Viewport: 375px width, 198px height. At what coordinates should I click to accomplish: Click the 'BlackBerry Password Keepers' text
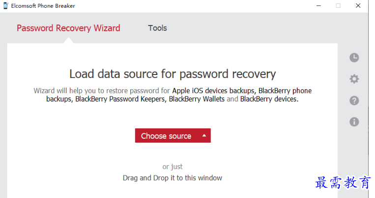tap(120, 99)
